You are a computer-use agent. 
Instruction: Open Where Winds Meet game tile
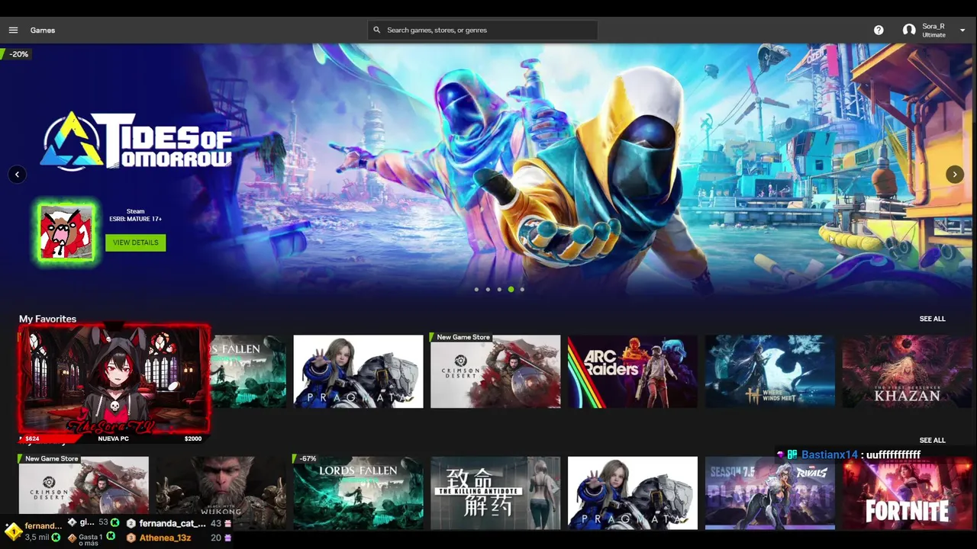point(769,371)
